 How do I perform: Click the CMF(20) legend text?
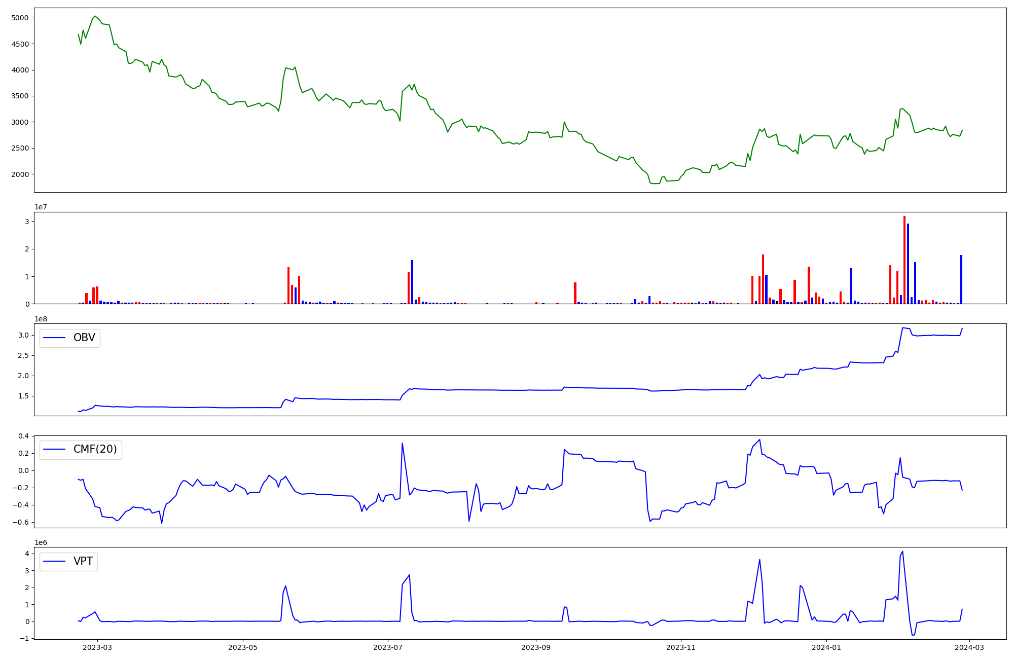click(95, 449)
